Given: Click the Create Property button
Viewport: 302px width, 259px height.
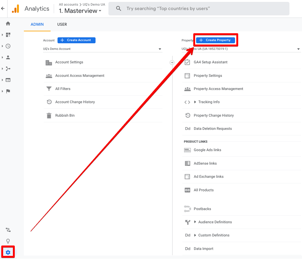Looking at the screenshot, I should tap(216, 40).
